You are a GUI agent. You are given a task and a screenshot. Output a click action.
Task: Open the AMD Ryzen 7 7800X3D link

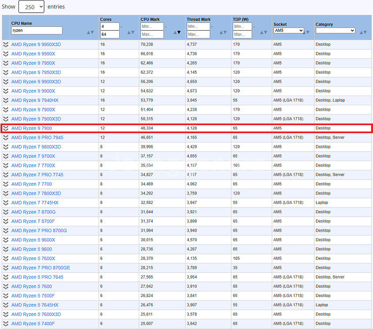coord(36,193)
